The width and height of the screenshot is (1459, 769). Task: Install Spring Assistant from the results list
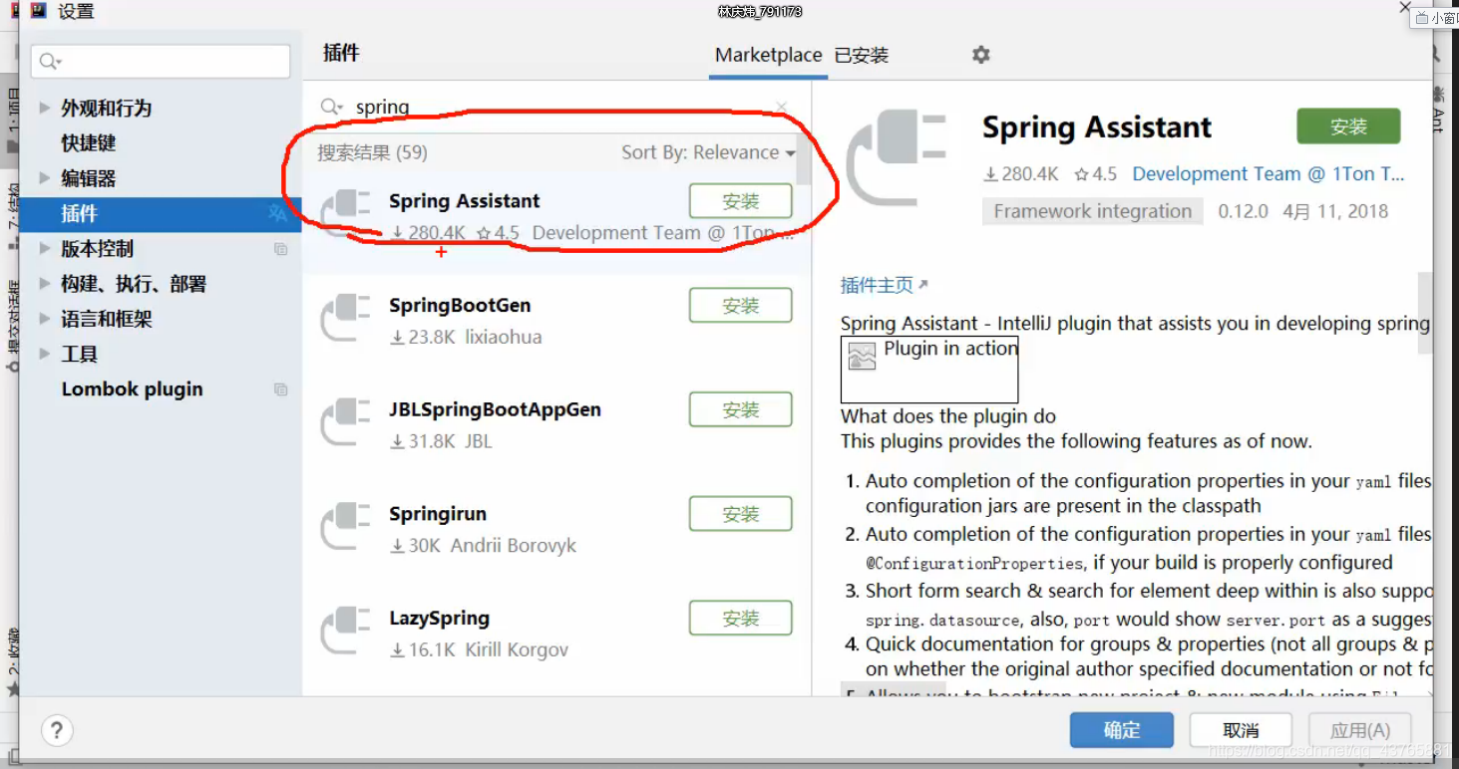[741, 201]
